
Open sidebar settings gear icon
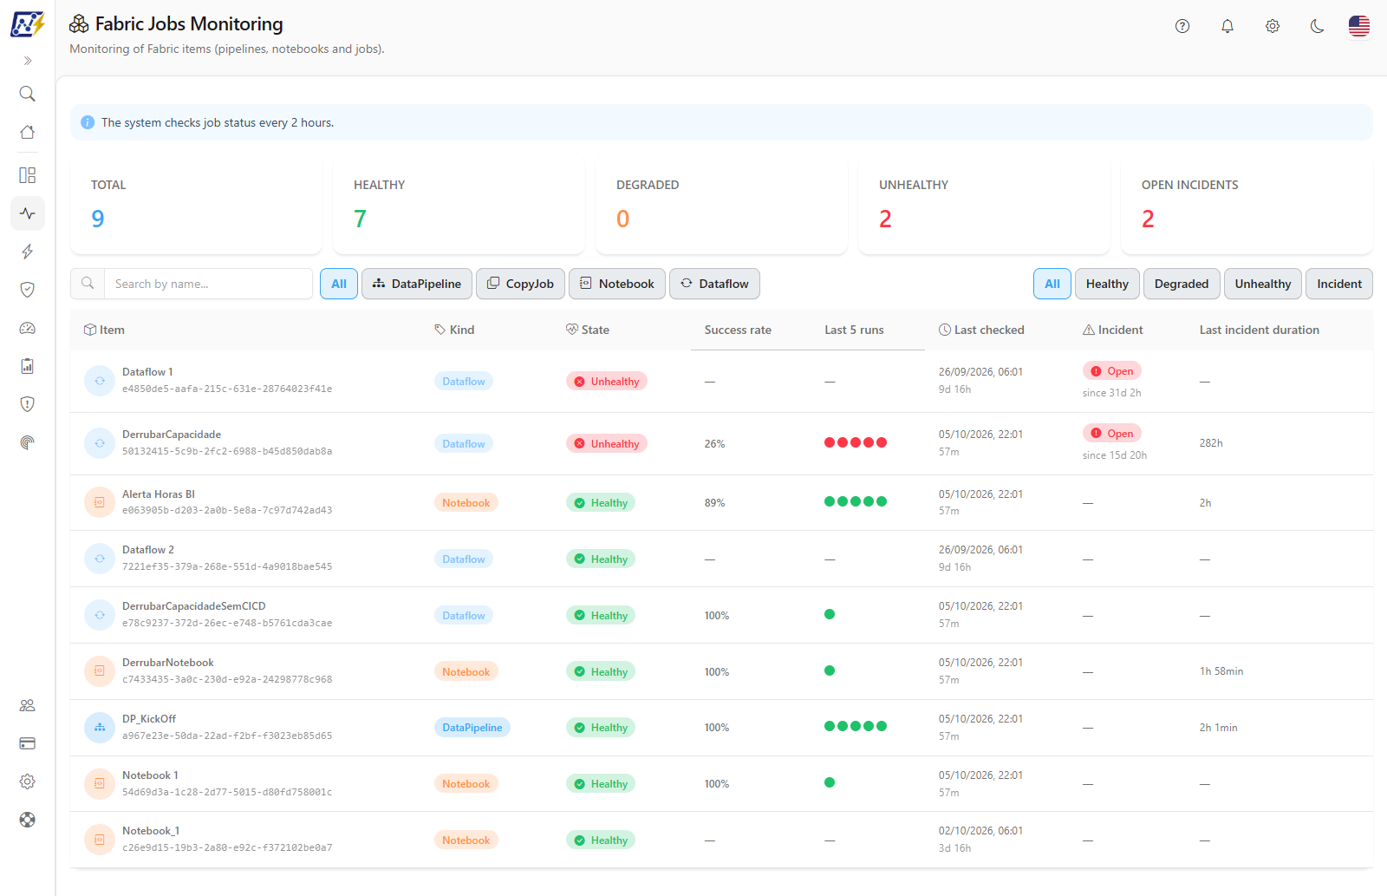point(28,782)
